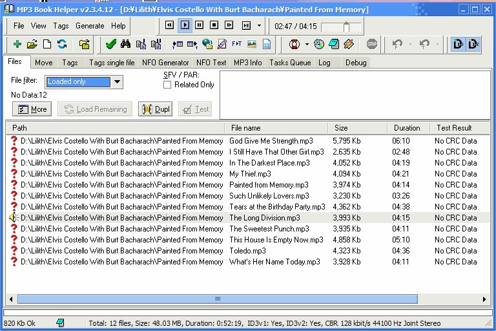This screenshot has height=331, width=496.
Task: Click the folder tree icon in toolbar
Action: tap(85, 44)
